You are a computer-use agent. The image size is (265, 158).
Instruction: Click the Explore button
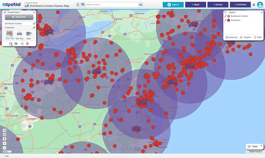pos(173,4)
